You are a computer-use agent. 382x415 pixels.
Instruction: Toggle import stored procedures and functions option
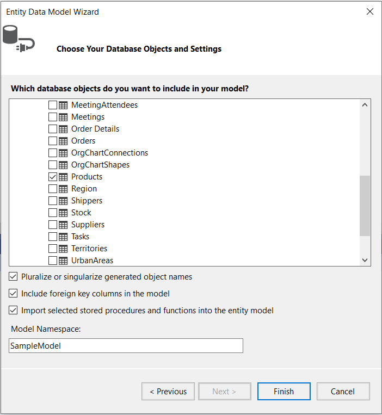click(x=14, y=311)
